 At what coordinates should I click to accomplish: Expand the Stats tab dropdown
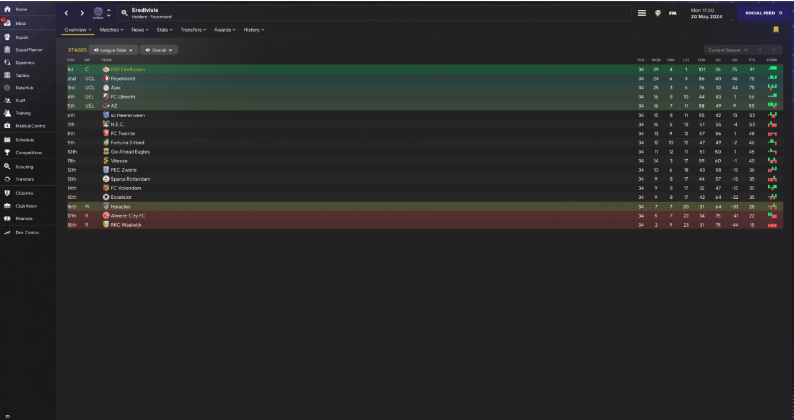(164, 30)
